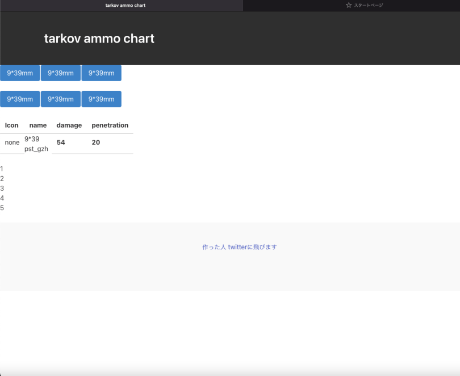This screenshot has width=460, height=376.
Task: Switch to the tarkov ammo chart browser tab
Action: (122, 5)
